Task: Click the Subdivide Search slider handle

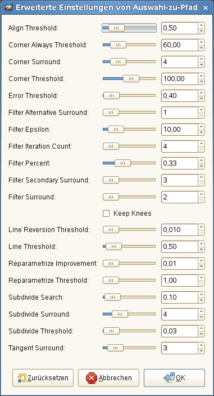Action: point(112,297)
